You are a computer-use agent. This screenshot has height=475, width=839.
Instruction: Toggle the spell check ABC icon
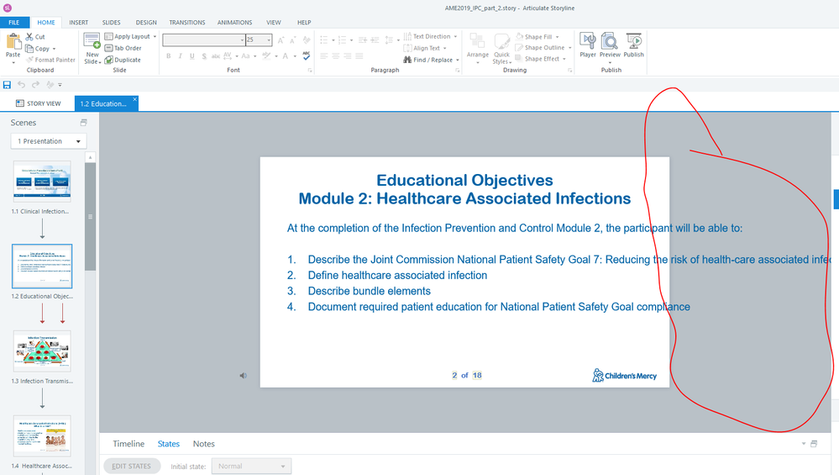tap(306, 56)
